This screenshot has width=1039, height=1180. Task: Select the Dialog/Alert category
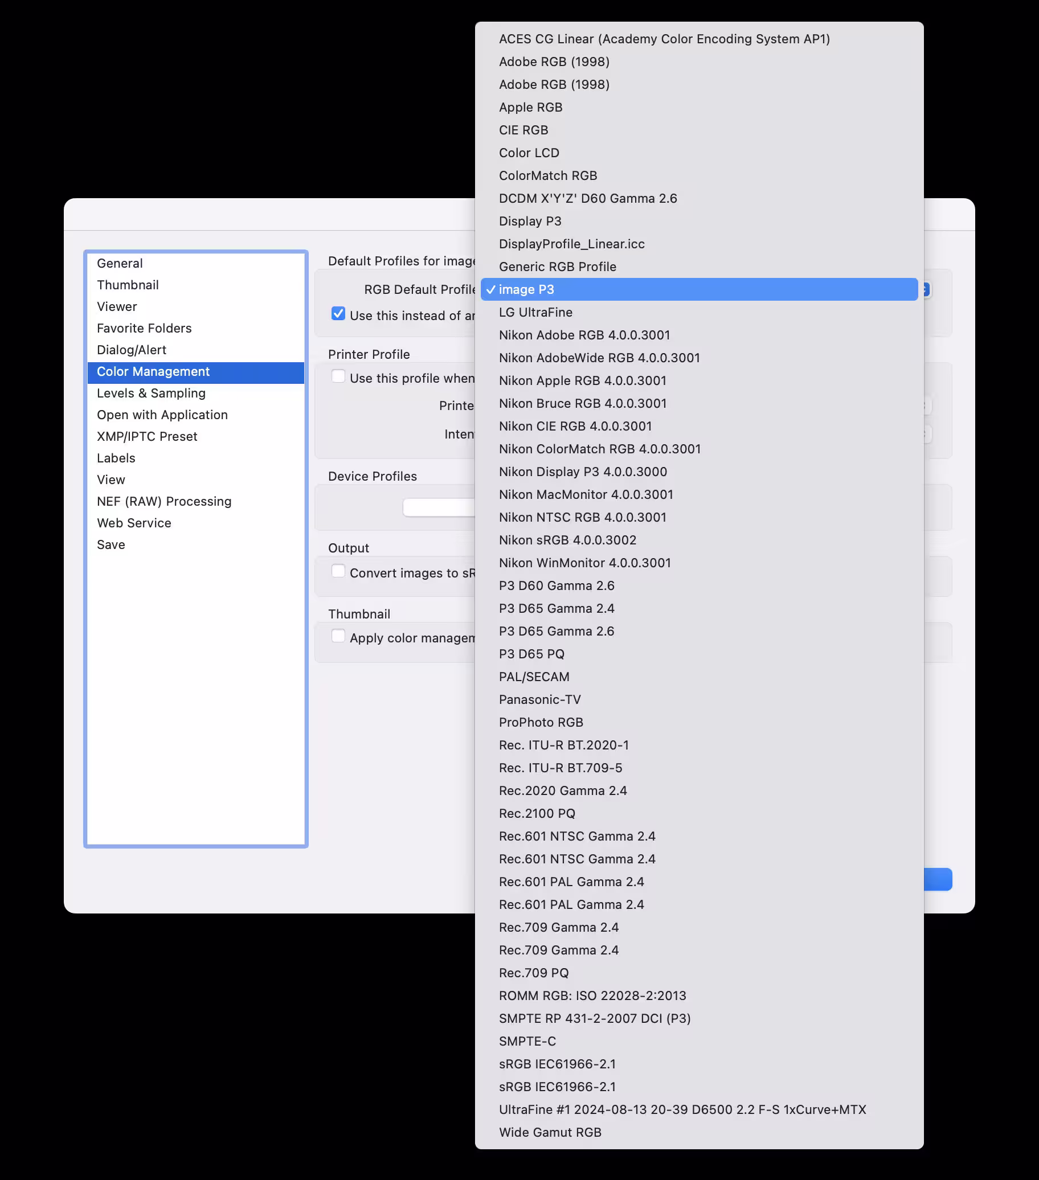pos(196,350)
